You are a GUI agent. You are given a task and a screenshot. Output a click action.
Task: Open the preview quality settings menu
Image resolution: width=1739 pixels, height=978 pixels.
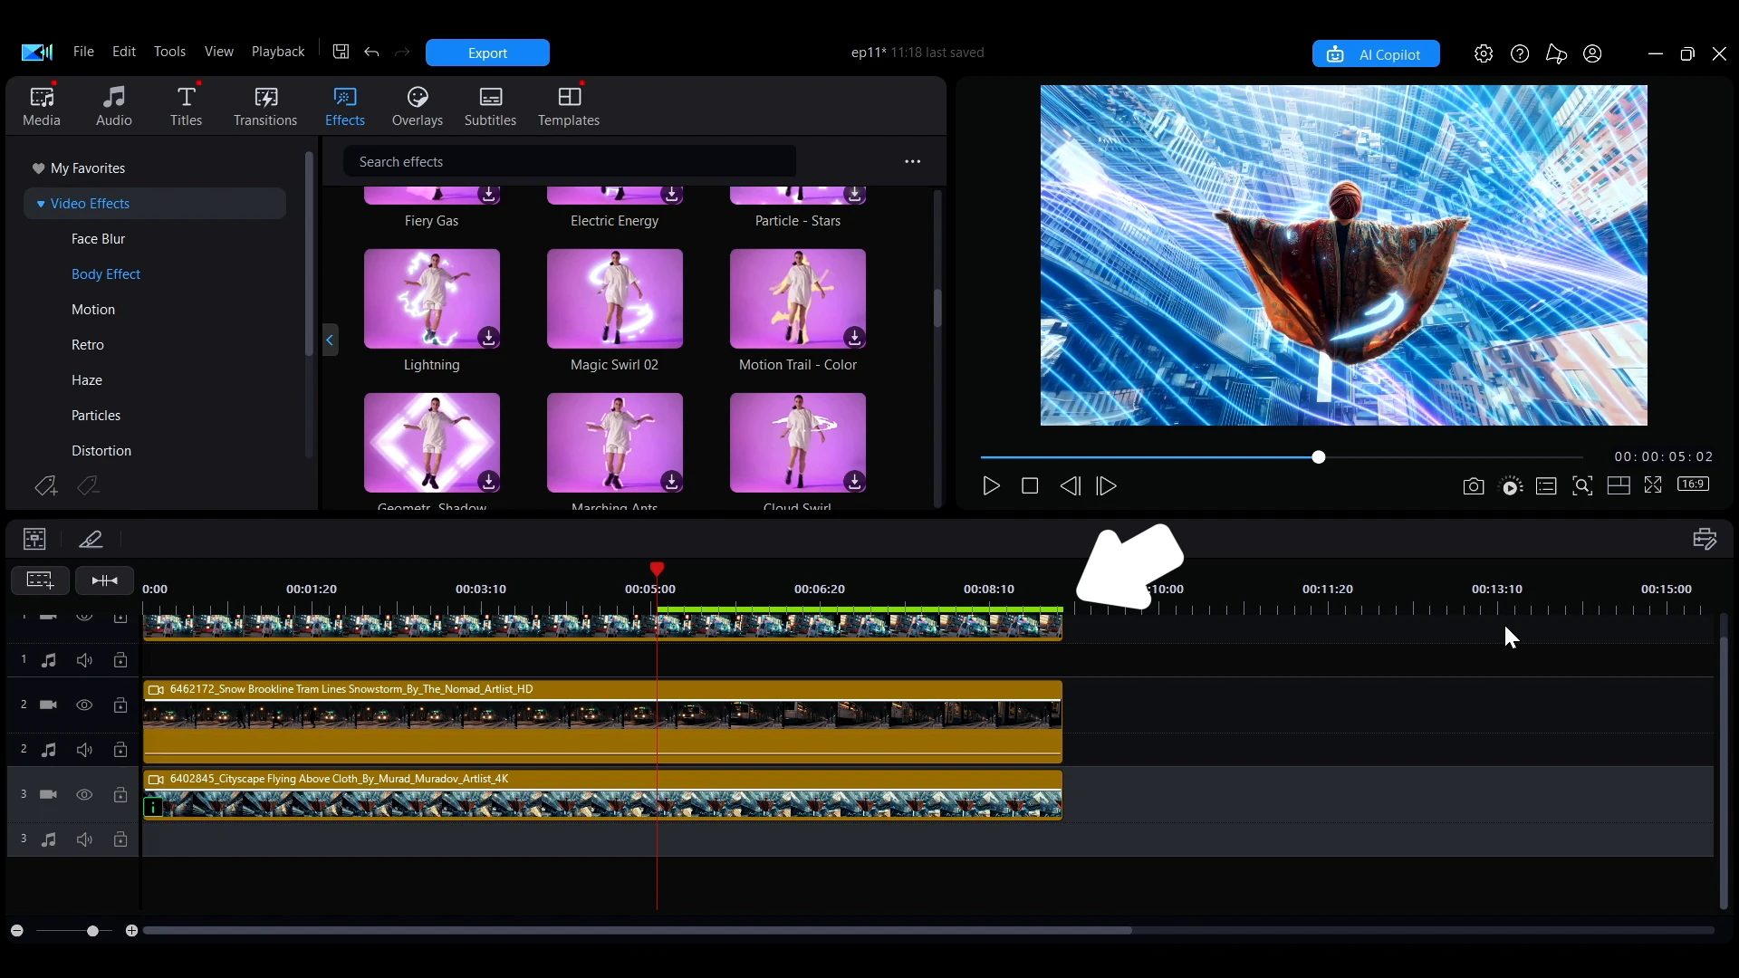(x=1546, y=486)
